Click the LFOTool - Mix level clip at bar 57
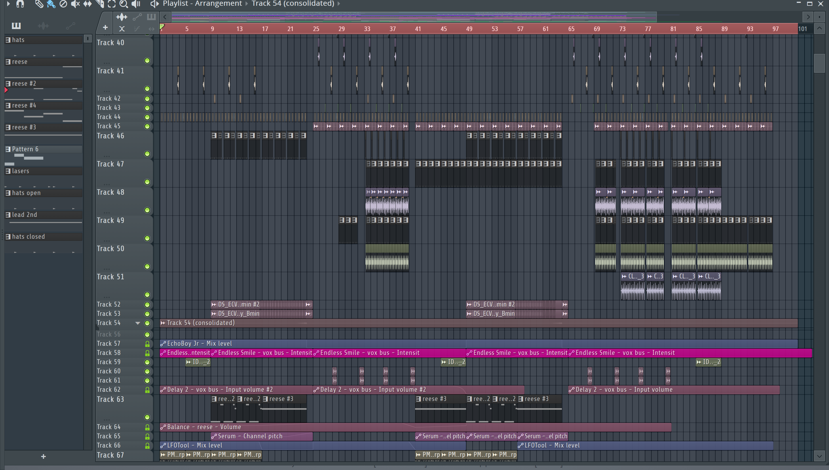Viewport: 829px width, 470px height. [645, 446]
